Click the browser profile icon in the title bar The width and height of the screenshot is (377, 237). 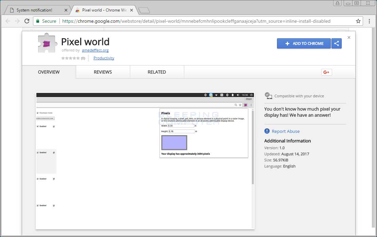(337, 3)
